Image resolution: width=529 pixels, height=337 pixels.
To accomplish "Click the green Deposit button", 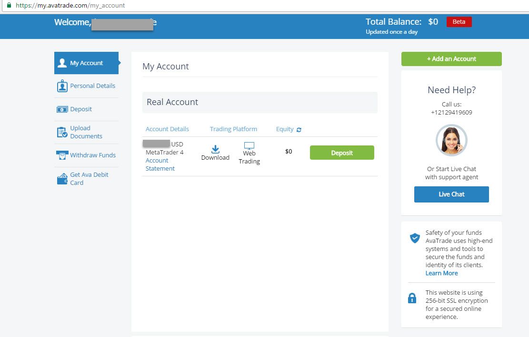I will [x=342, y=153].
